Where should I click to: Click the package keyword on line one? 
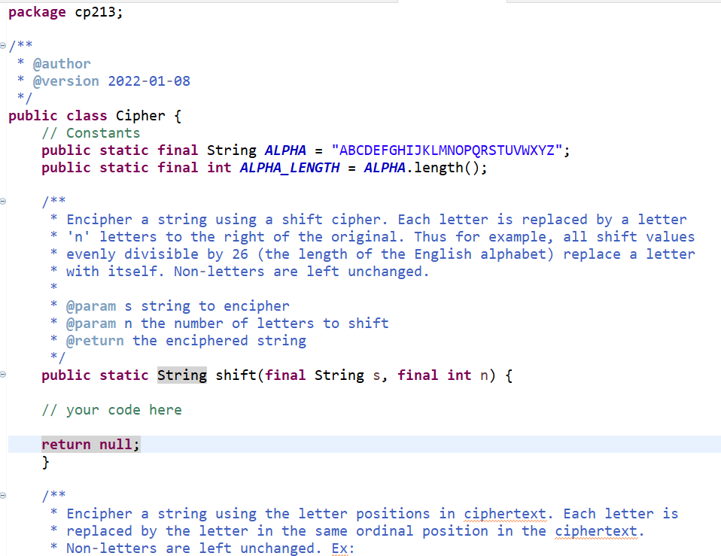pyautogui.click(x=36, y=11)
